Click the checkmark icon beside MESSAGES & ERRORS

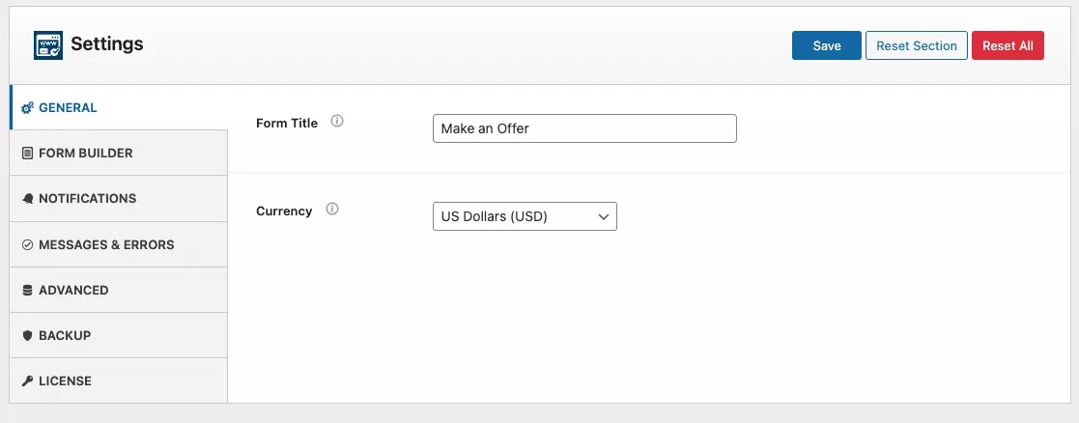tap(27, 245)
